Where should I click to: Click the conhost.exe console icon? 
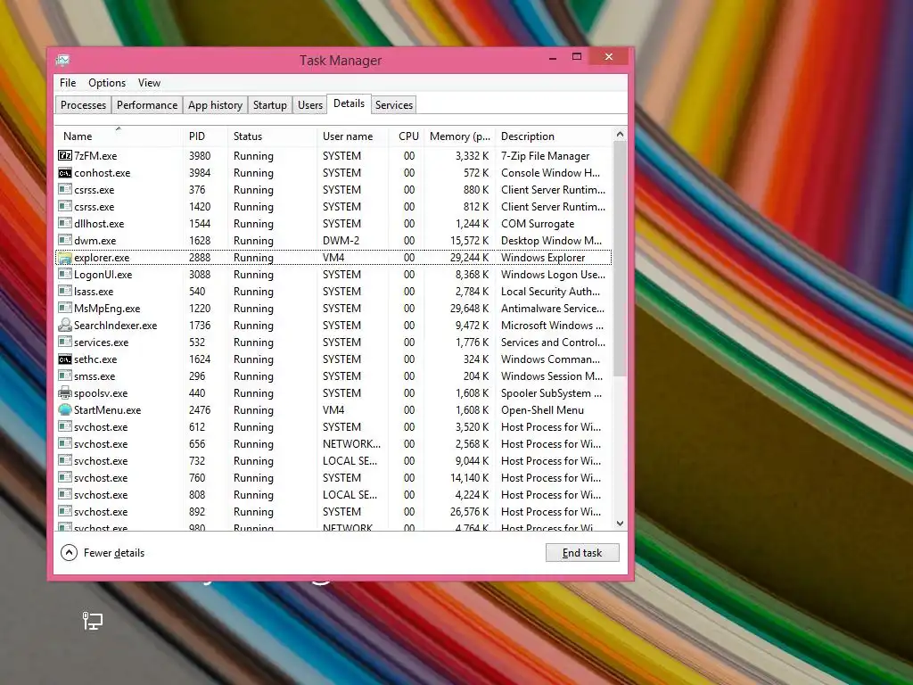click(64, 172)
